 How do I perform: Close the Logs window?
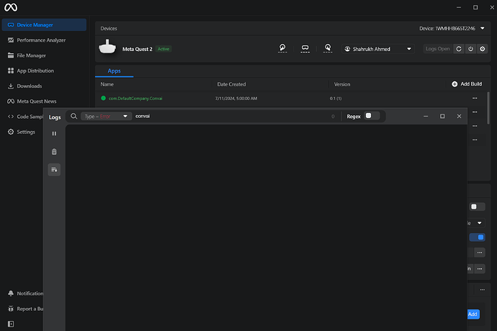(459, 117)
